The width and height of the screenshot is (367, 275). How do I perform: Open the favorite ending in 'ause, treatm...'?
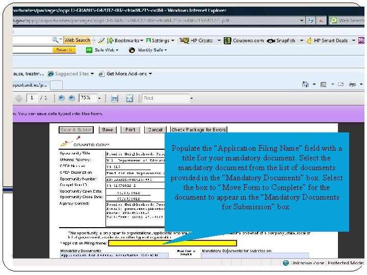[28, 74]
